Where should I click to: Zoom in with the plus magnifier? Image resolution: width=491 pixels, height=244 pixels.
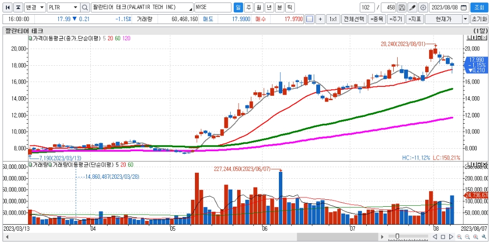pos(459,237)
